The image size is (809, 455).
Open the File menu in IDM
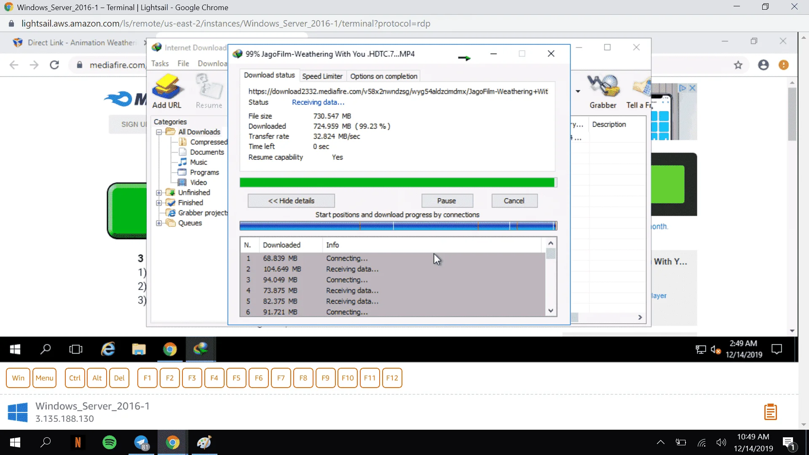coord(183,64)
